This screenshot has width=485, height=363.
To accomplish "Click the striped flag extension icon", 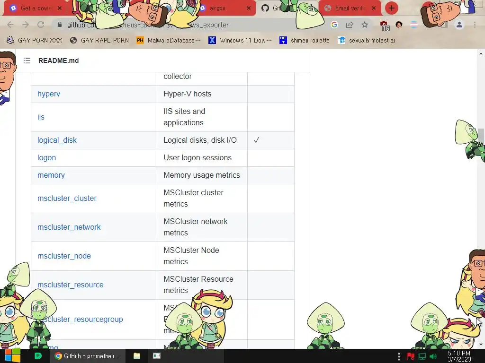I will tap(414, 25).
